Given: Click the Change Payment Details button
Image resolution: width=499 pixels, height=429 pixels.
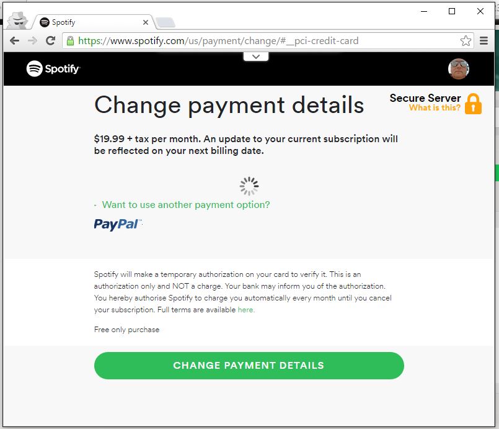Looking at the screenshot, I should [x=249, y=366].
